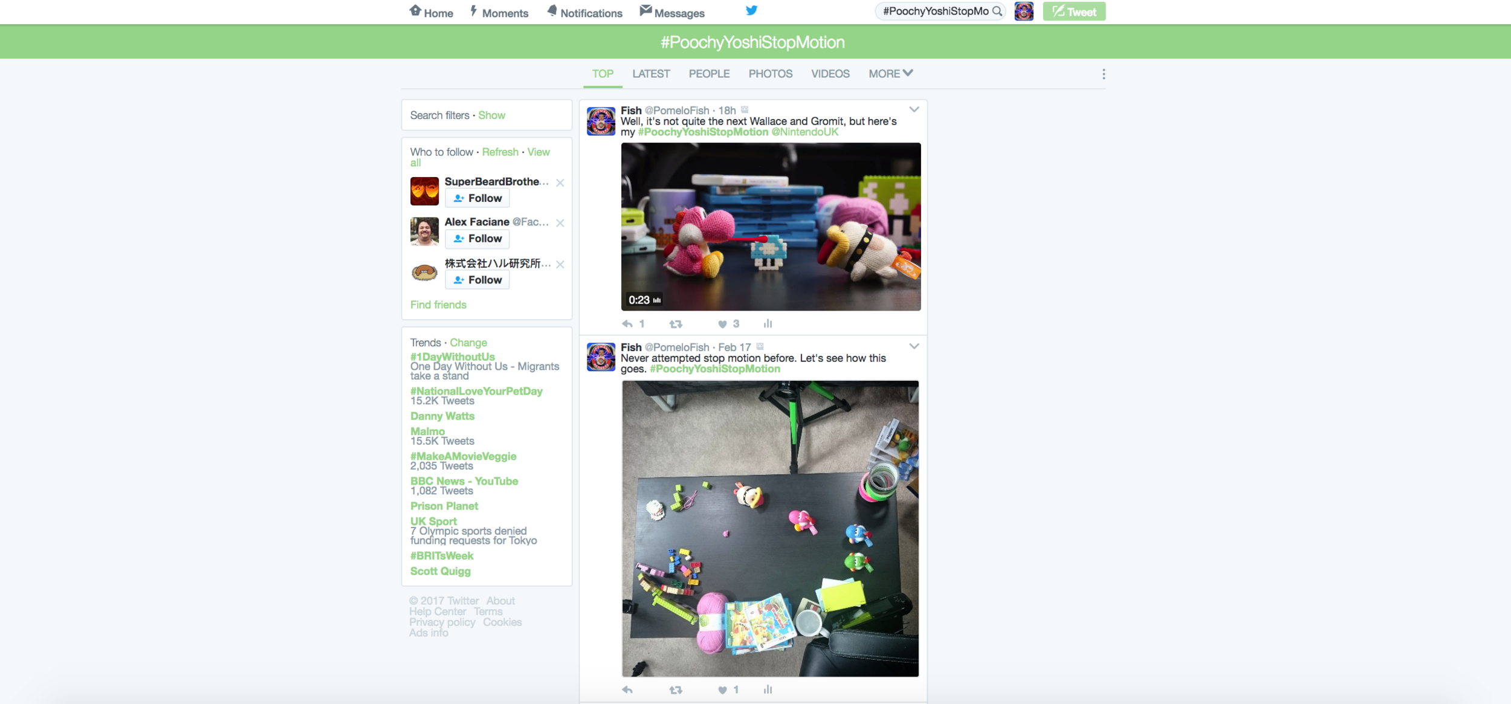Change the Trends location

(x=468, y=343)
